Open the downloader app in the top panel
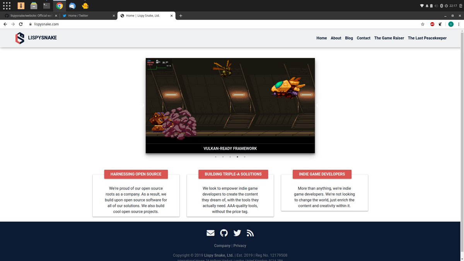This screenshot has height=261, width=464. (21, 5)
